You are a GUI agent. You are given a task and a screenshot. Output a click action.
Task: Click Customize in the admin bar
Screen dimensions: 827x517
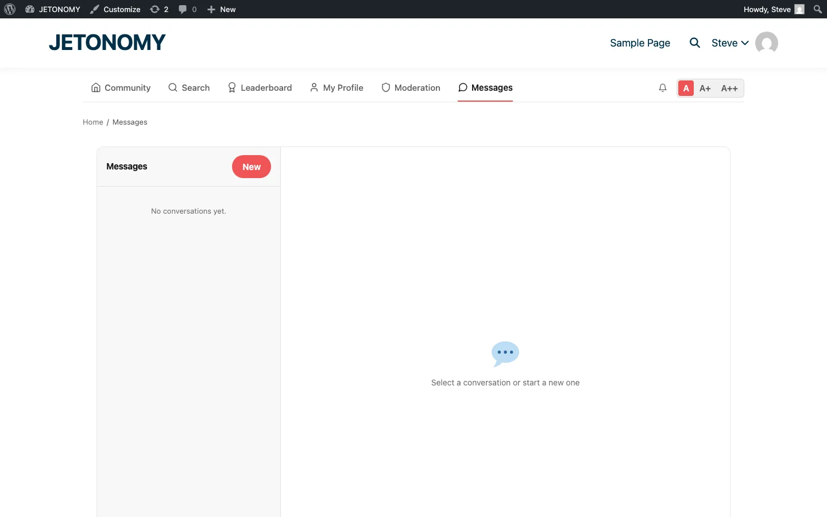115,9
